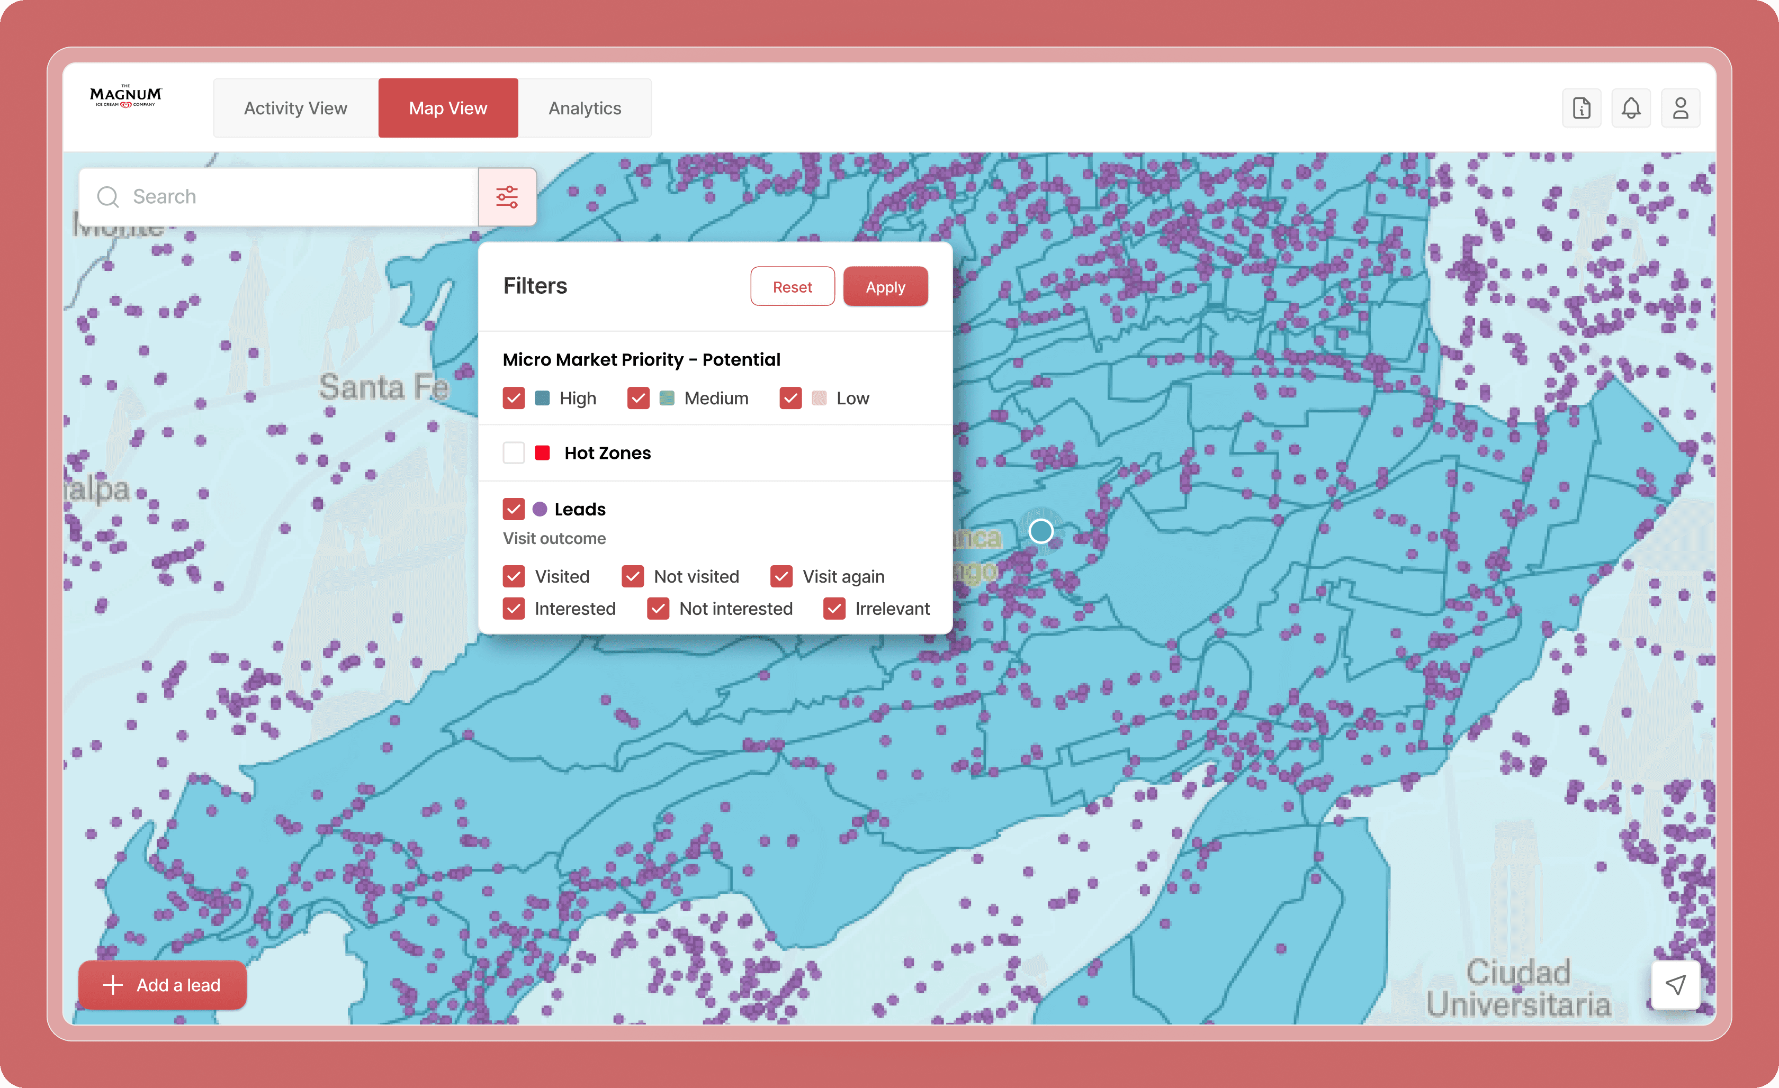
Task: Open the Analytics tab
Action: pyautogui.click(x=584, y=108)
